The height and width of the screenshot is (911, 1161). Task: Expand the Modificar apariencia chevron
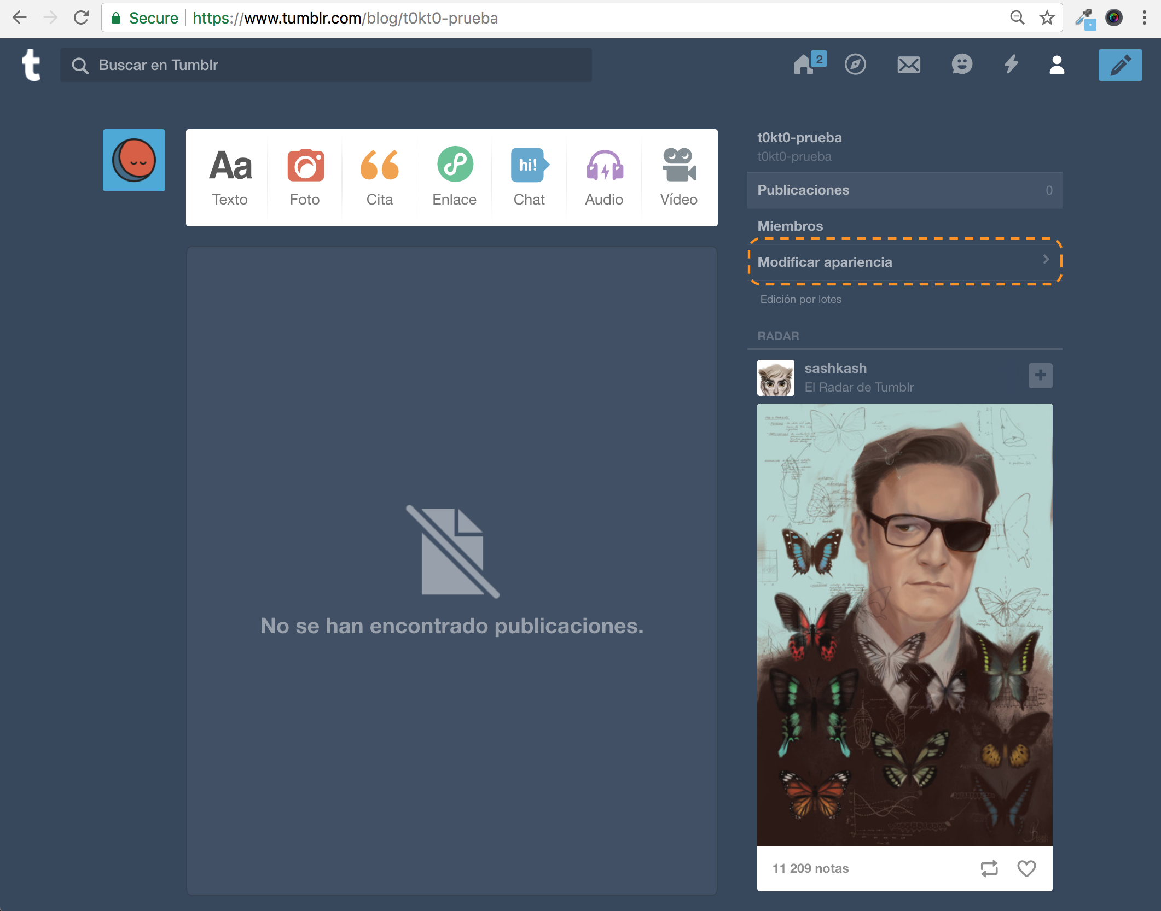(1046, 259)
